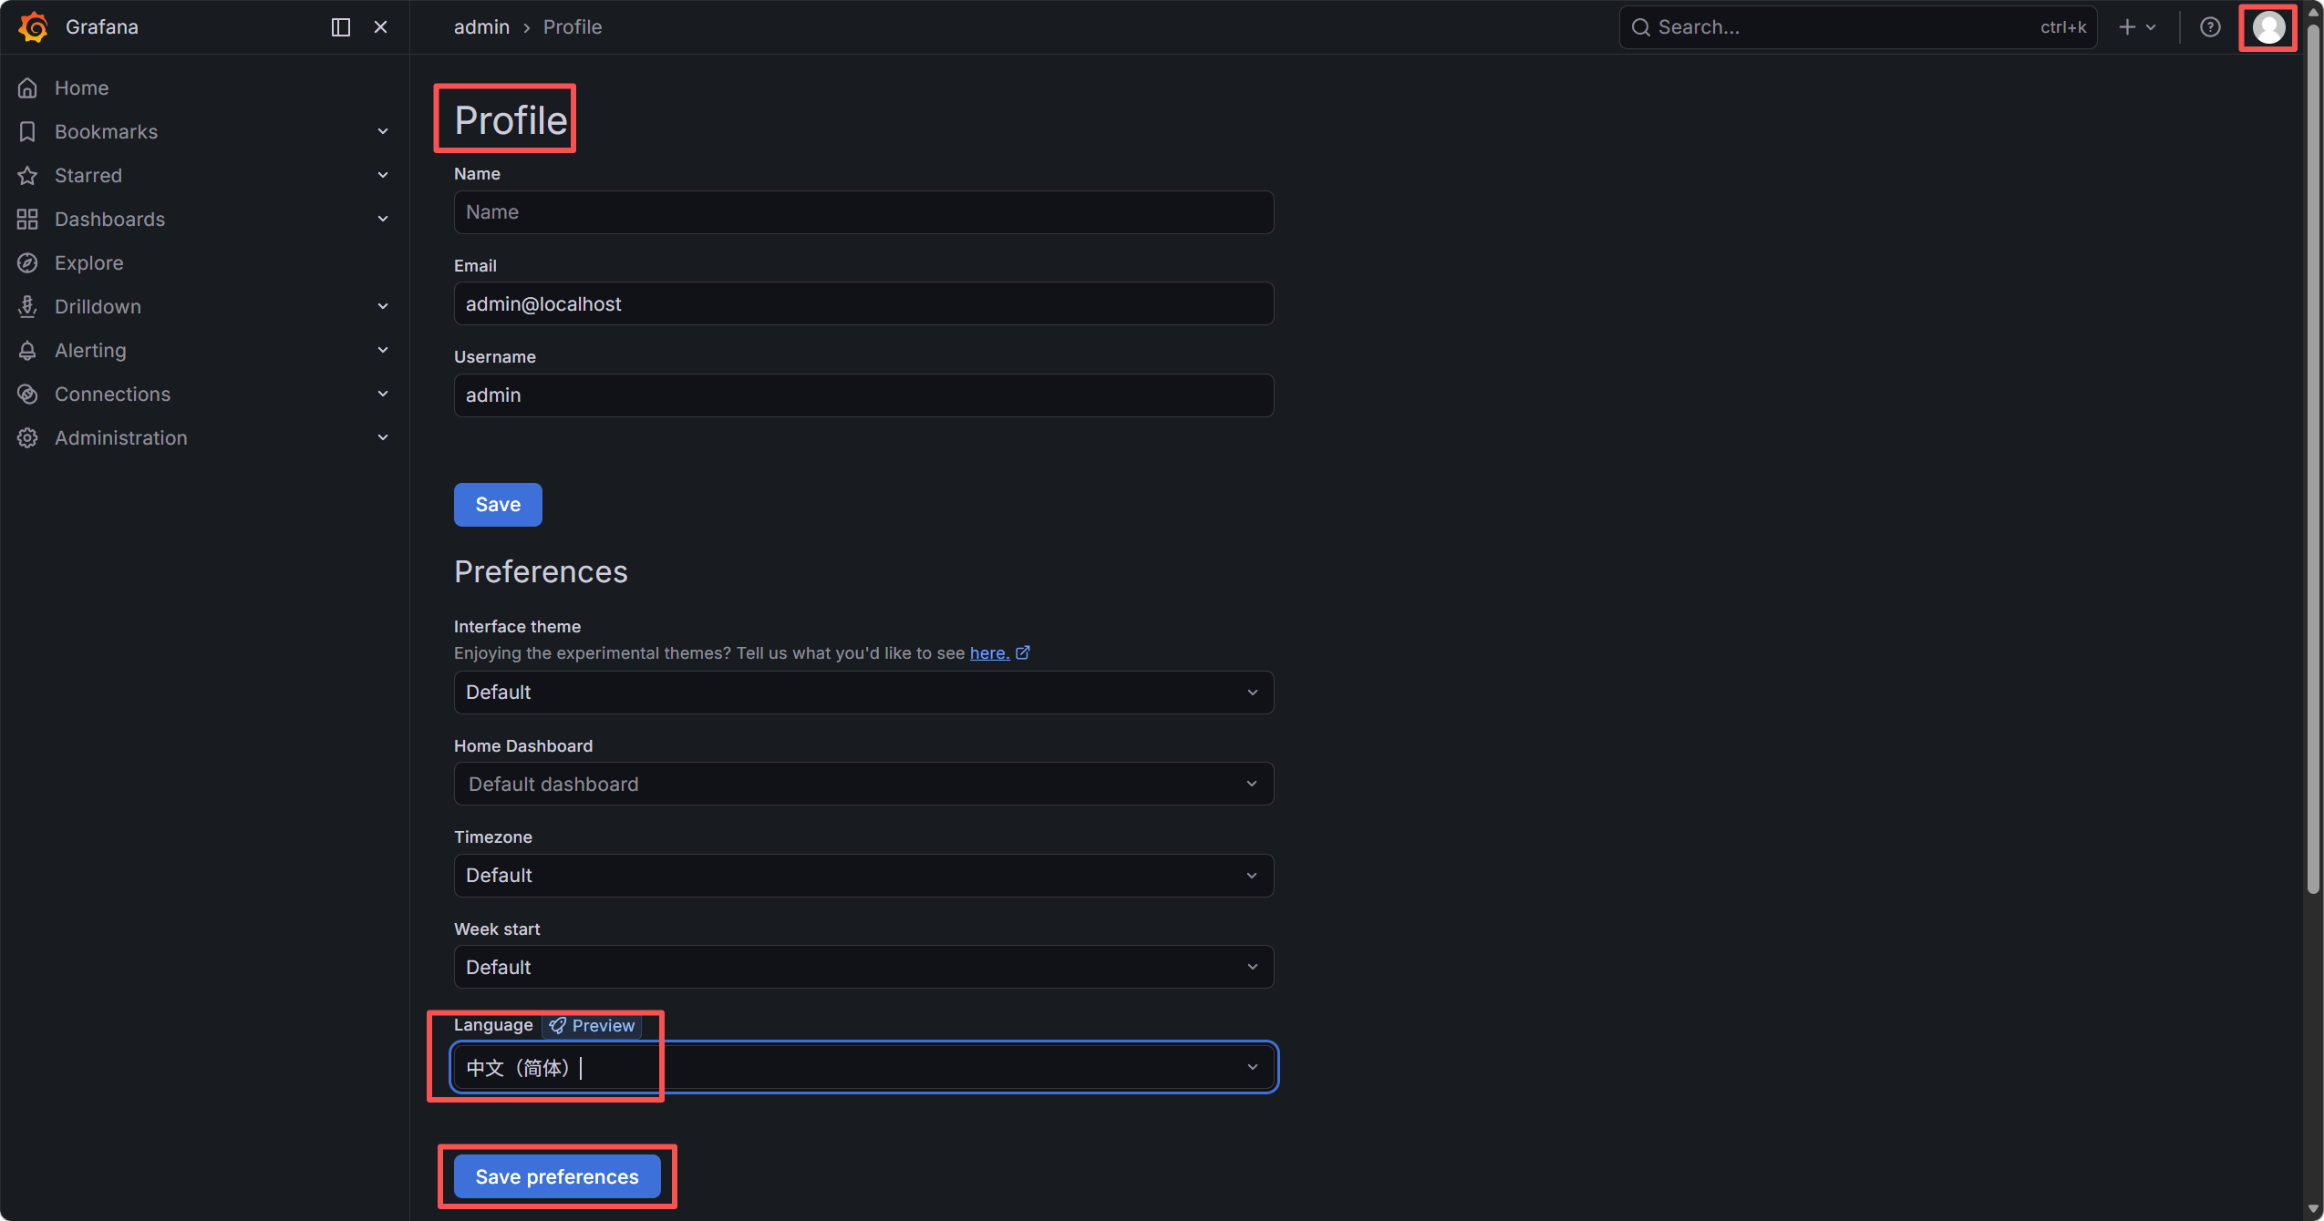The width and height of the screenshot is (2324, 1221).
Task: Click the Bookmarks ribbon icon
Action: coord(27,132)
